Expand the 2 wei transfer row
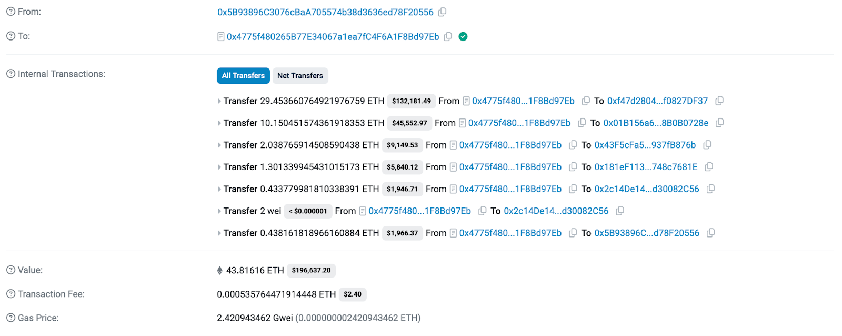The height and width of the screenshot is (336, 842). pyautogui.click(x=219, y=211)
